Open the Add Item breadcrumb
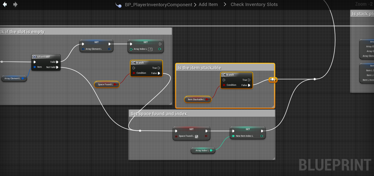Image resolution: width=374 pixels, height=176 pixels. click(x=208, y=5)
